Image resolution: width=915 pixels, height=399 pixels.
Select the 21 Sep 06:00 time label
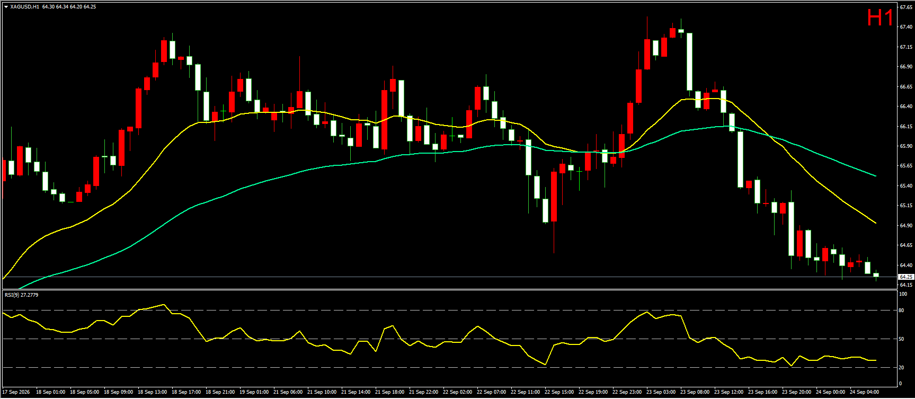click(x=288, y=392)
